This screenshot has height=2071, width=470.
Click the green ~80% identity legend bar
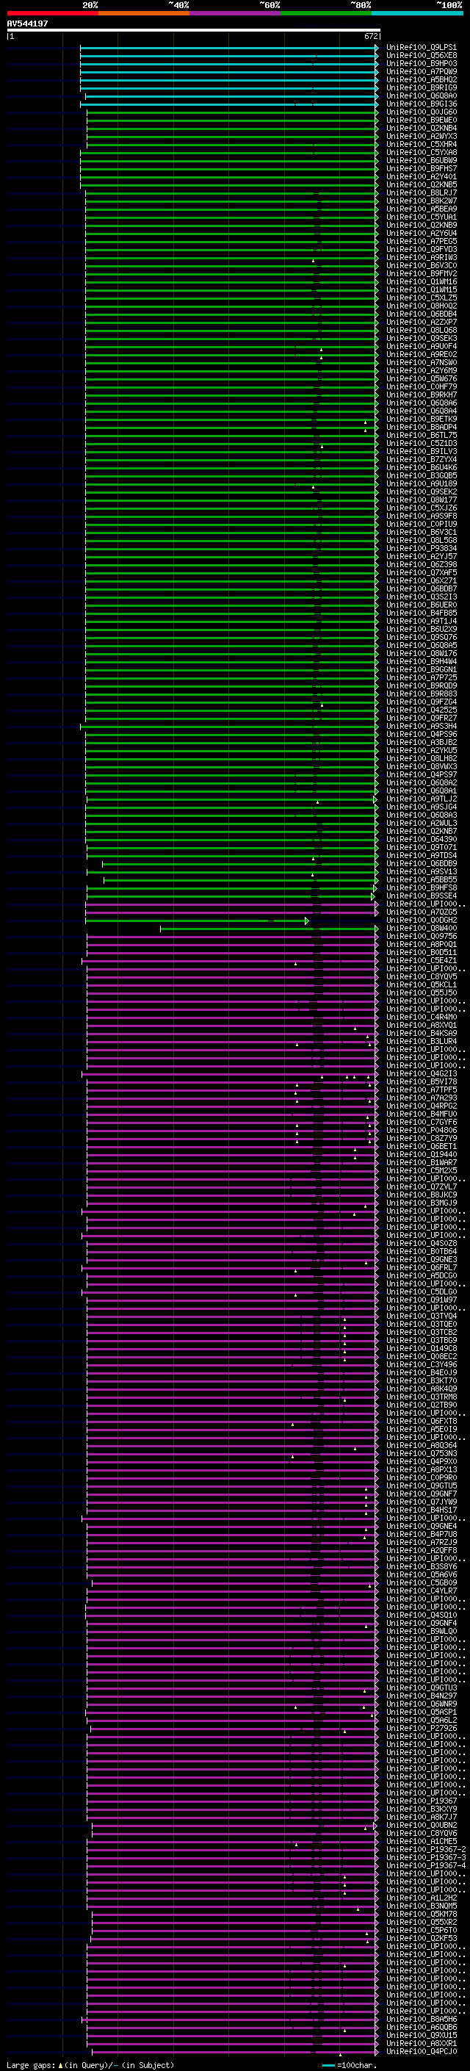pos(326,13)
